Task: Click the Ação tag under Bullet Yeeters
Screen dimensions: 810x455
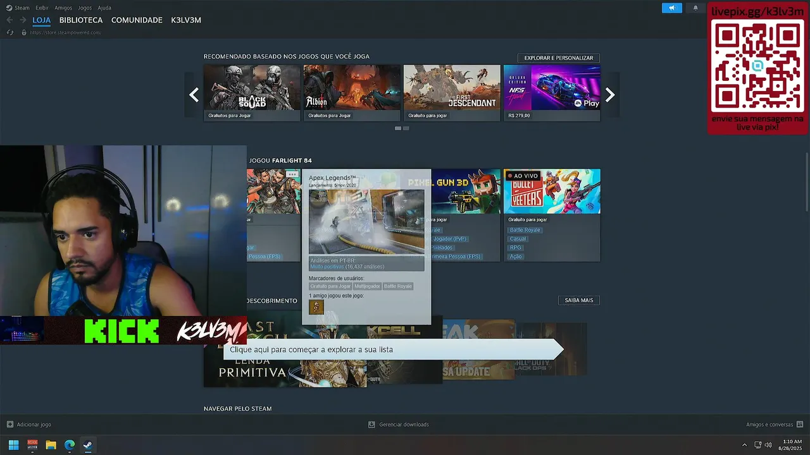Action: (x=516, y=257)
